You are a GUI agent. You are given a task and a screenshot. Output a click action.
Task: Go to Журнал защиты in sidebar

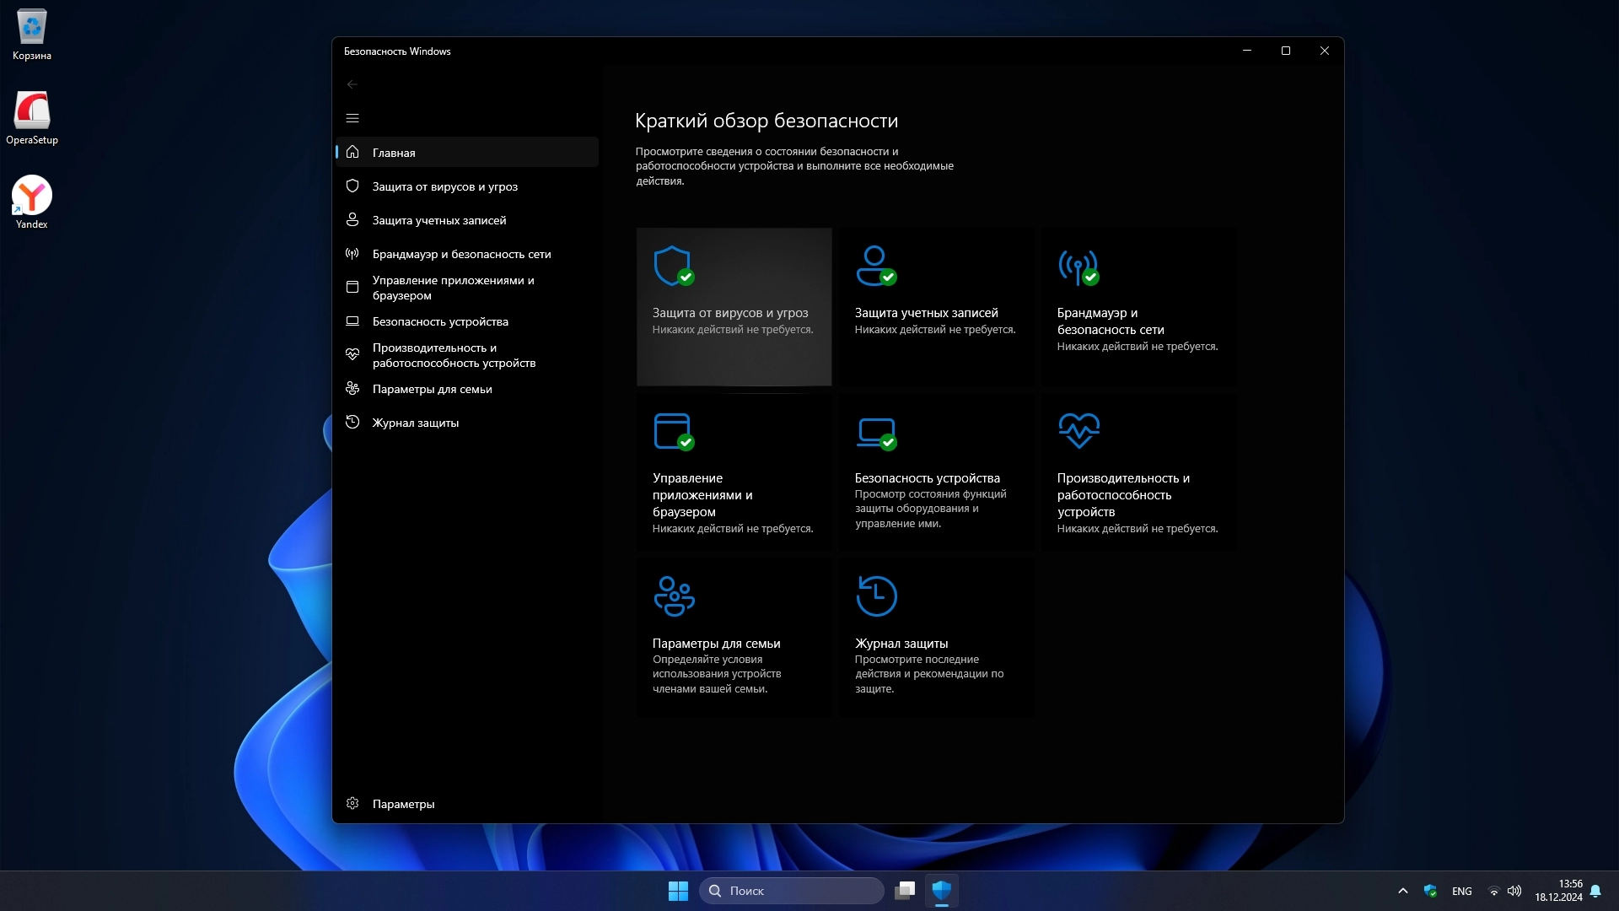[x=415, y=423]
